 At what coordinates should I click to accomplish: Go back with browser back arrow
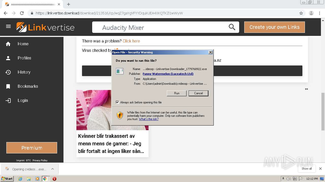pos(6,13)
